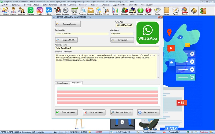Click MASTER in status bar
Screen dimensions: 215x134
tap(99, 132)
